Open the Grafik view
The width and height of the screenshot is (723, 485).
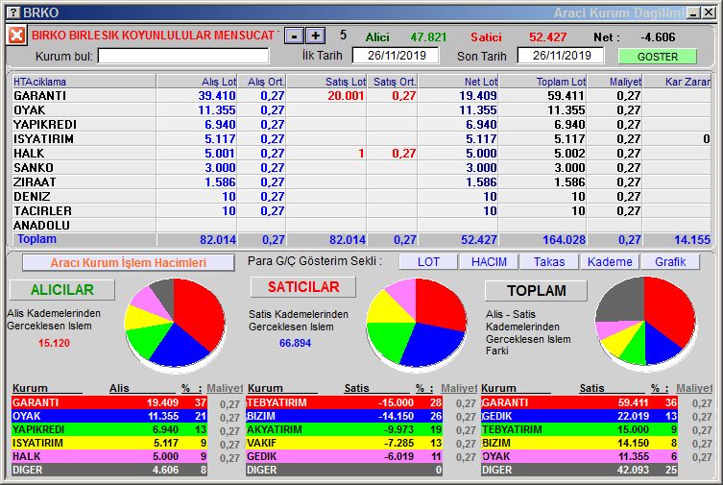pos(670,262)
